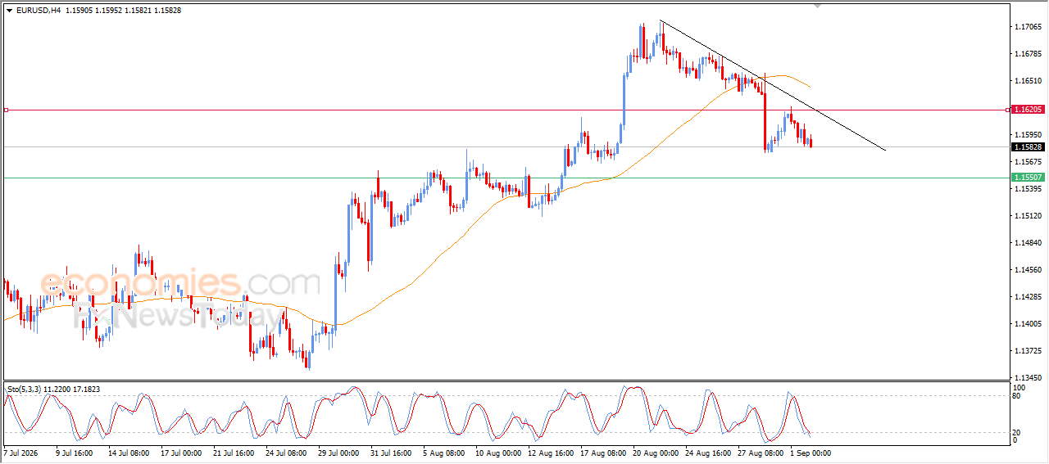The height and width of the screenshot is (464, 1049).
Task: Click the gray current price label 1.15828
Action: tap(1028, 147)
